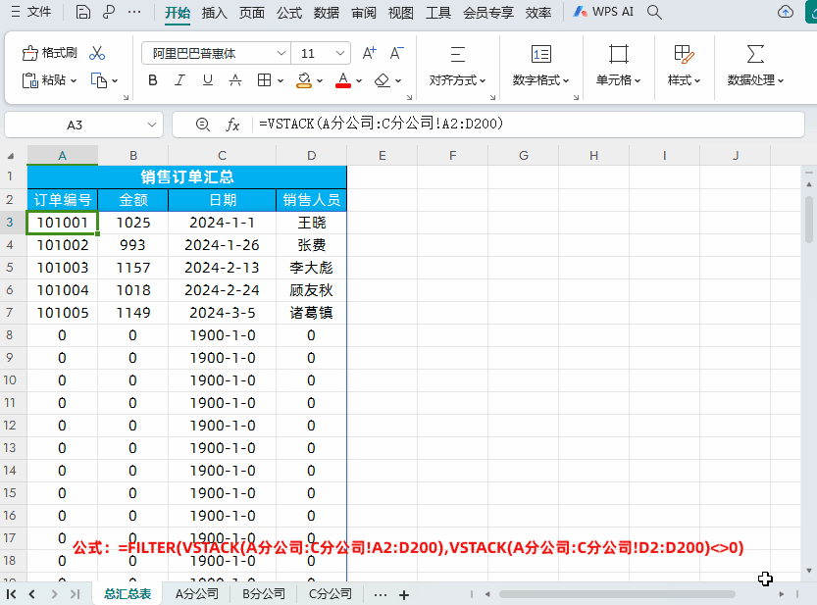Switch to the 插入 ribbon tab
Image resolution: width=817 pixels, height=605 pixels.
[x=215, y=13]
